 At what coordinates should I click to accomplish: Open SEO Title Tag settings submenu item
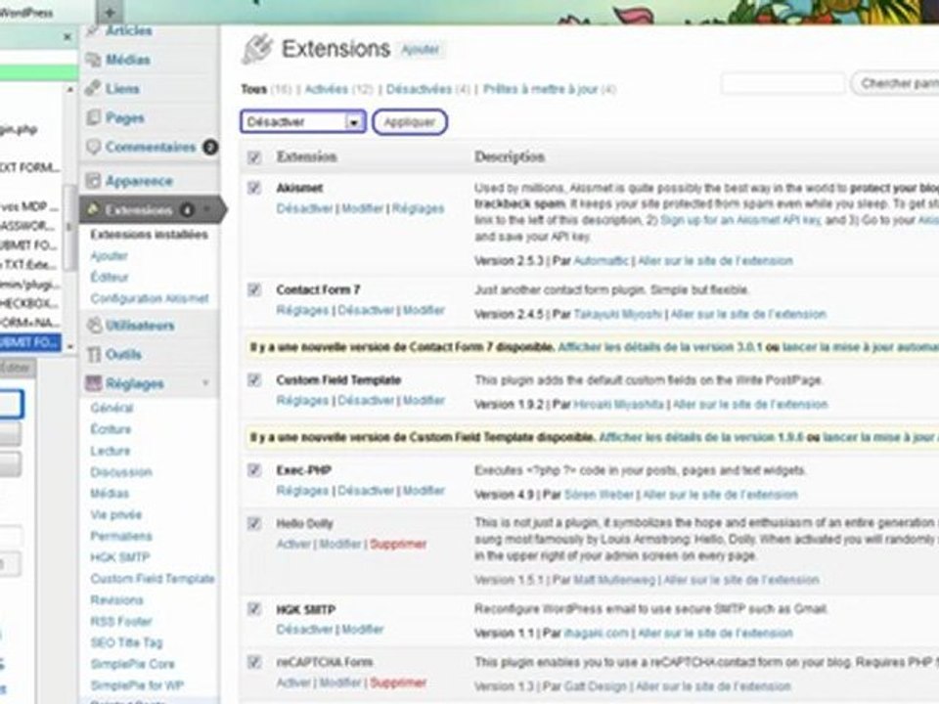click(x=126, y=642)
